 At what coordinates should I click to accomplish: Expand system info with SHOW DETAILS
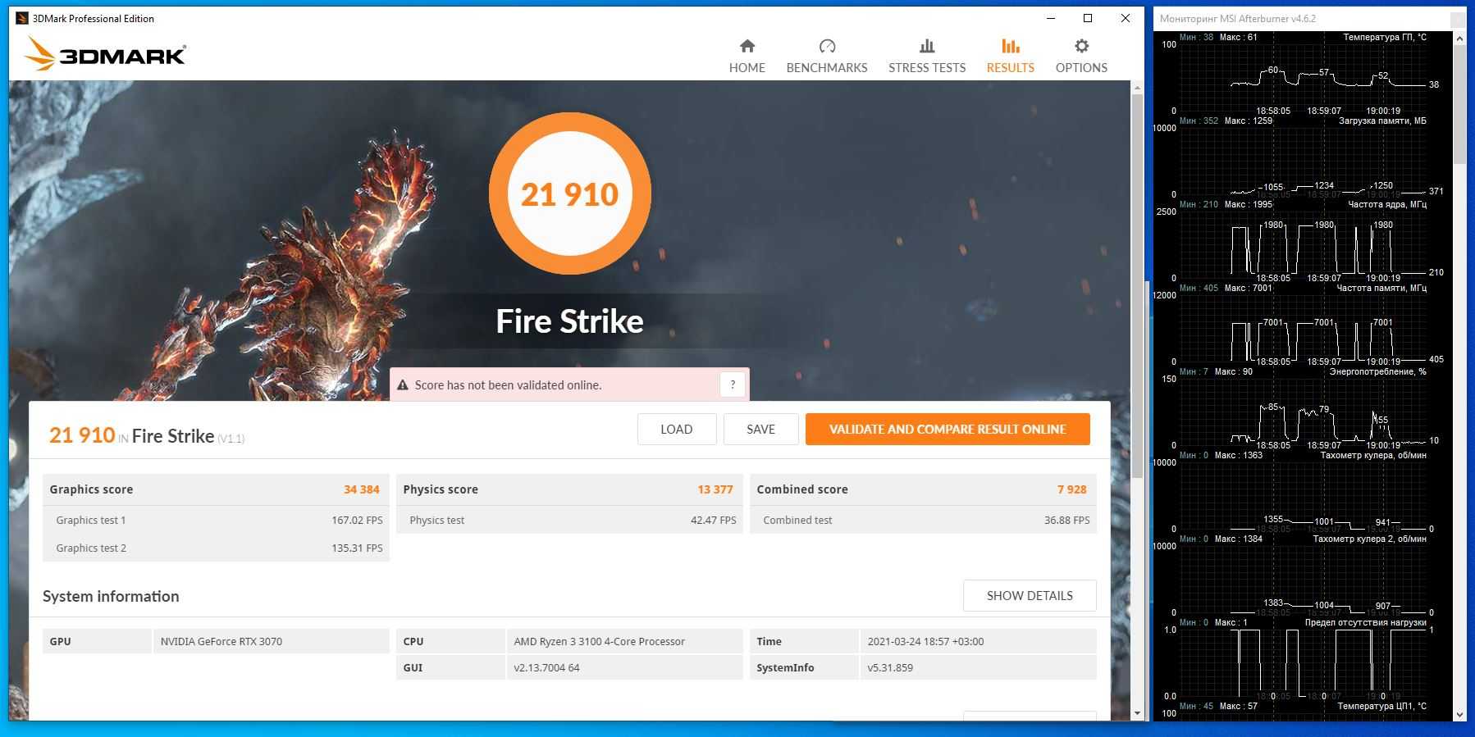pyautogui.click(x=1029, y=596)
